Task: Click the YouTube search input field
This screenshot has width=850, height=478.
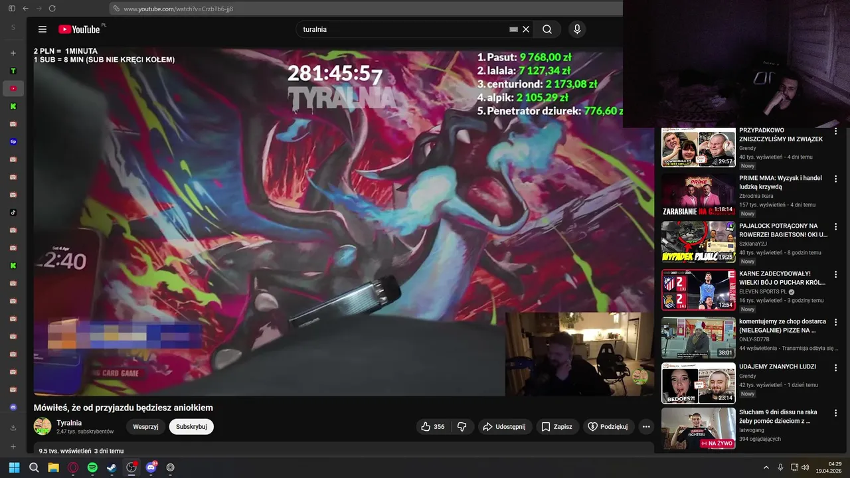Action: pos(402,29)
